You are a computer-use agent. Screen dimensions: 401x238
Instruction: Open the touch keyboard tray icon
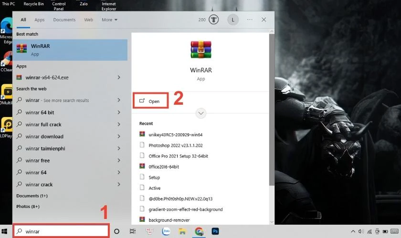394,231
